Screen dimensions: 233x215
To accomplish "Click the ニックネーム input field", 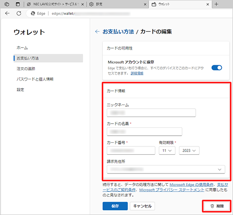I will click(151, 113).
